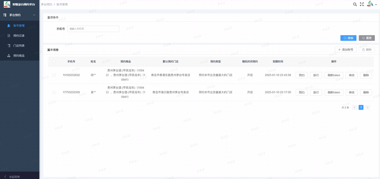Click 刷新token for the 15165252632 row
The width and height of the screenshot is (380, 179).
pyautogui.click(x=334, y=75)
